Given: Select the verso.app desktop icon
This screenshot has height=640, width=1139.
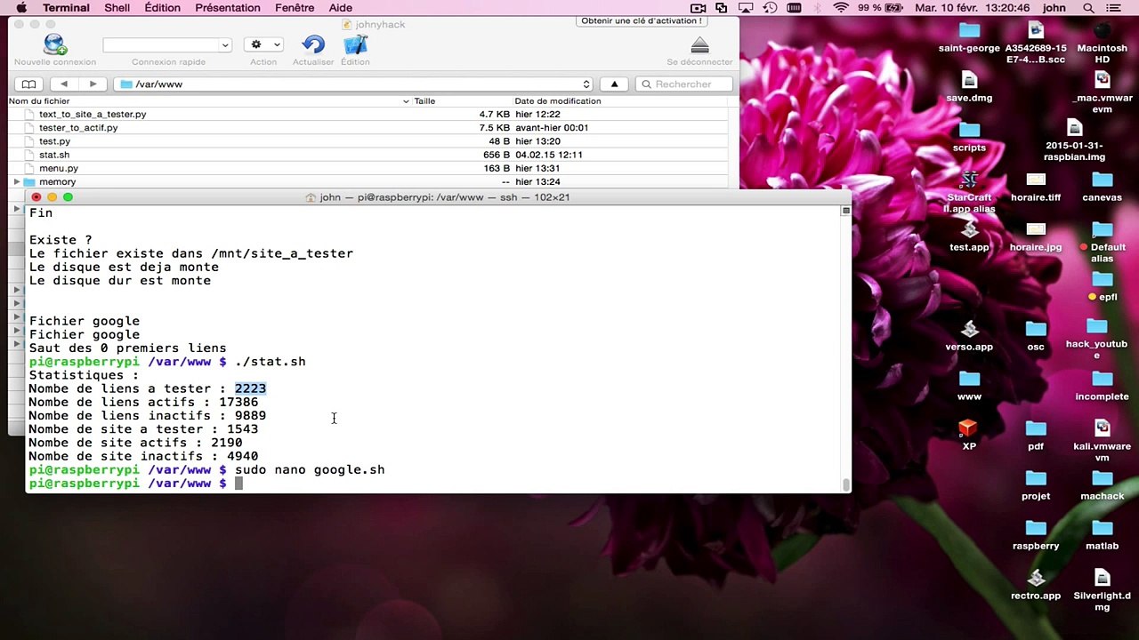Looking at the screenshot, I should coord(969,335).
